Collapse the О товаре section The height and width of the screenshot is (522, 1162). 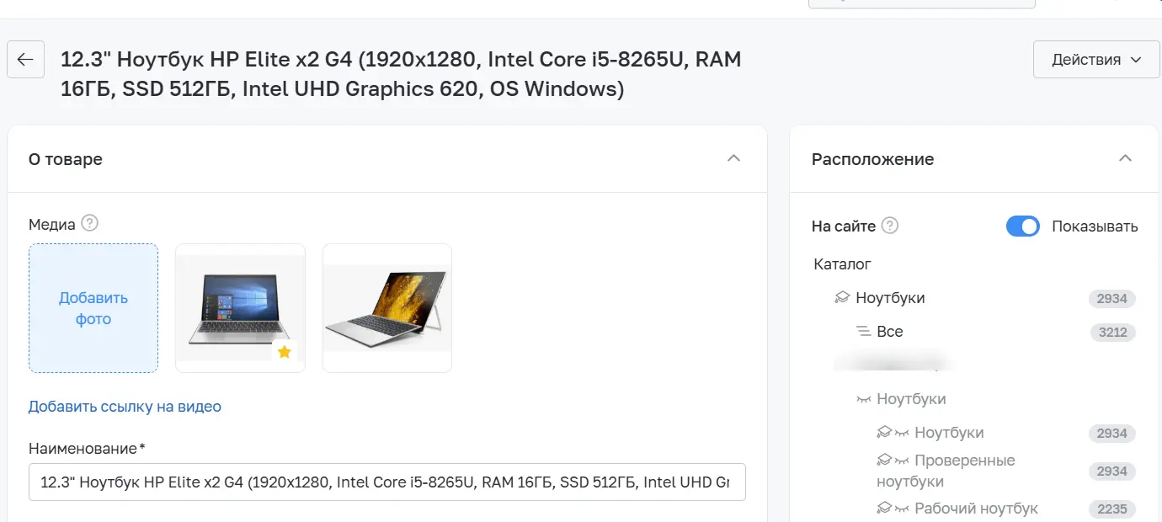733,158
